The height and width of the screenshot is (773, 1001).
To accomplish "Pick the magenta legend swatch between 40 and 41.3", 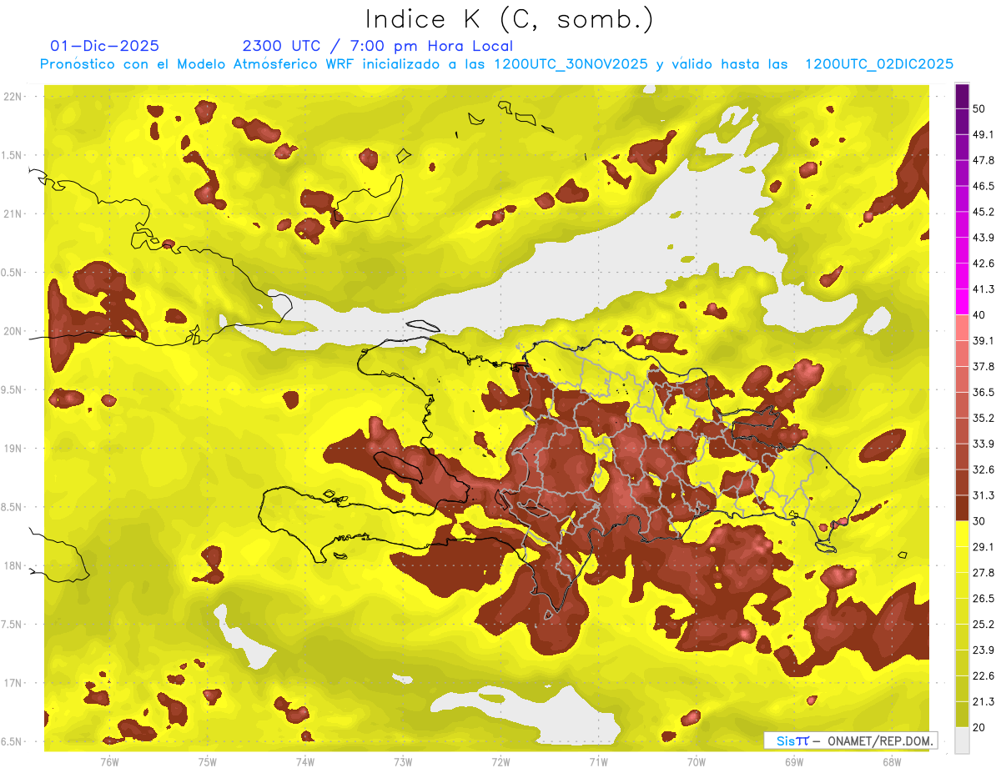I will click(962, 302).
